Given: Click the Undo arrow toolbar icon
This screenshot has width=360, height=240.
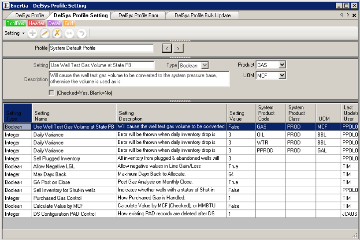Looking at the screenshot, I should coord(82,34).
